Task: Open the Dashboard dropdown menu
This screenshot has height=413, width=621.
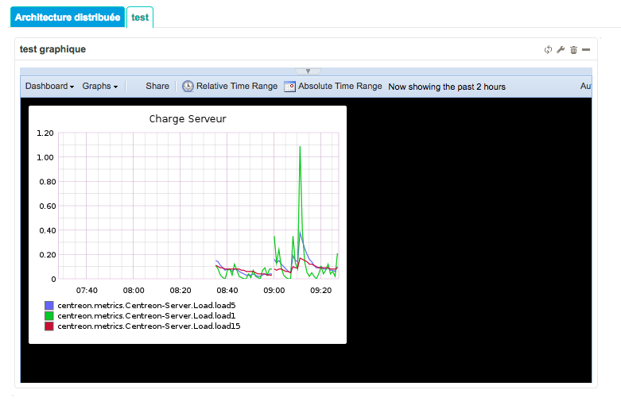Action: coord(49,87)
